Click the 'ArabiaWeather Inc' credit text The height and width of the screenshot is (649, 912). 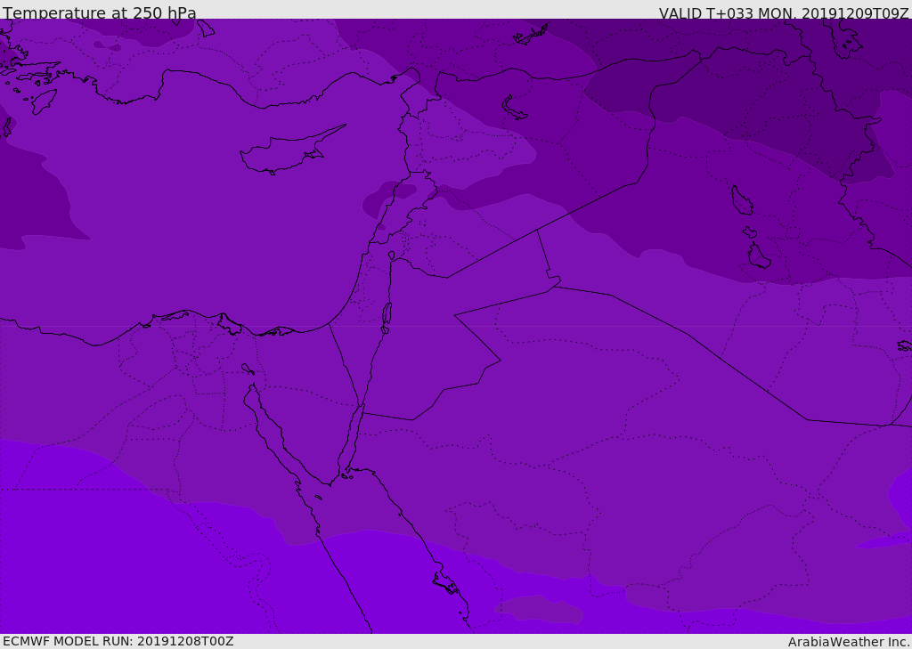coord(849,642)
